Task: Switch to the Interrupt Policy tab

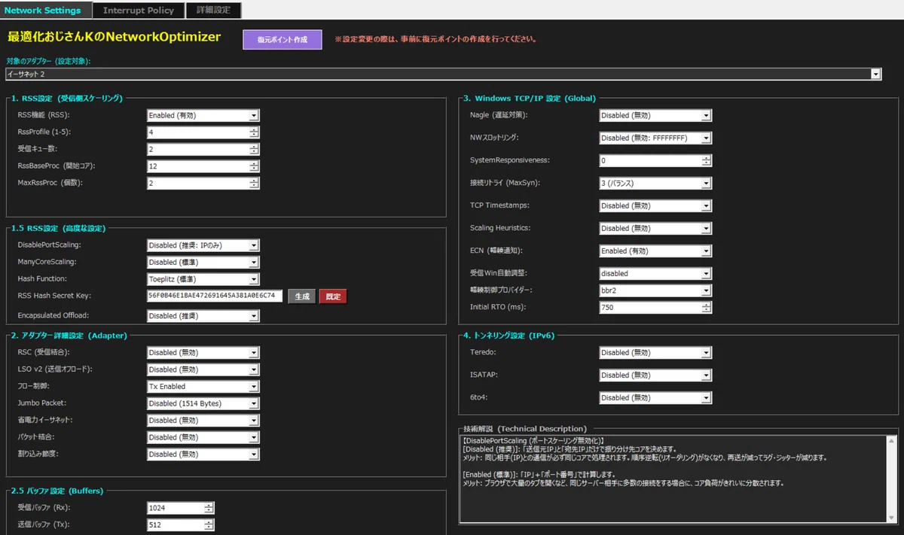Action: click(139, 10)
